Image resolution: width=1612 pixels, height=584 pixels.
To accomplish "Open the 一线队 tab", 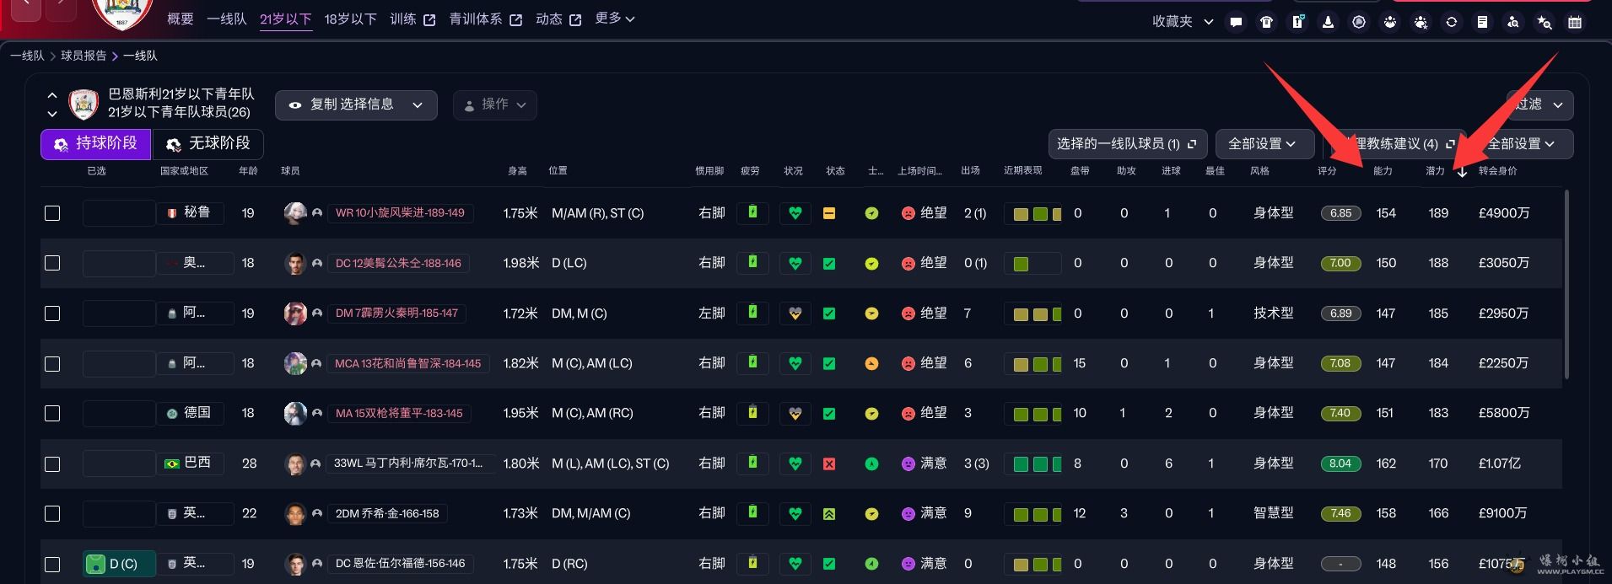I will 227,19.
